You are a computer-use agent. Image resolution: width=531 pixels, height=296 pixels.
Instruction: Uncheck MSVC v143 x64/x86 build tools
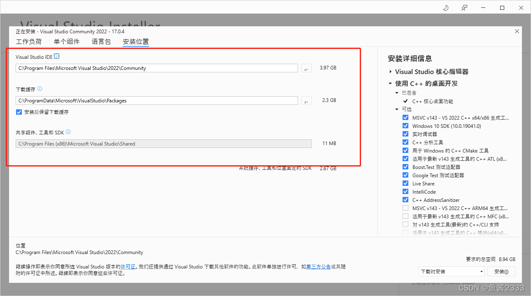pyautogui.click(x=405, y=118)
